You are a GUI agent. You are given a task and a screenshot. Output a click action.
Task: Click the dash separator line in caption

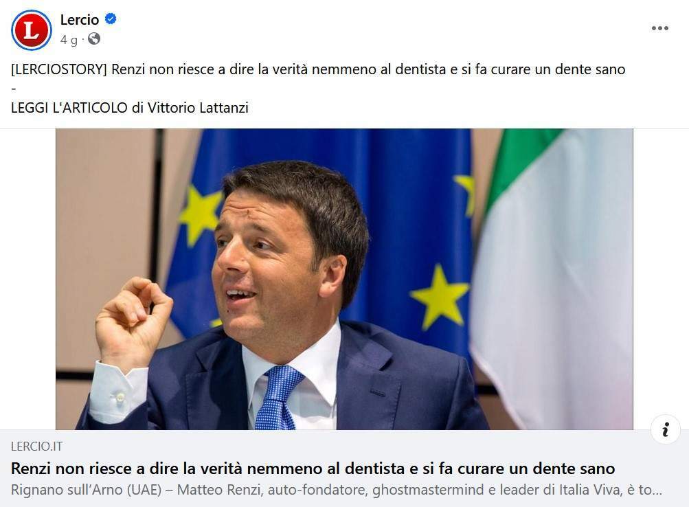[x=14, y=89]
